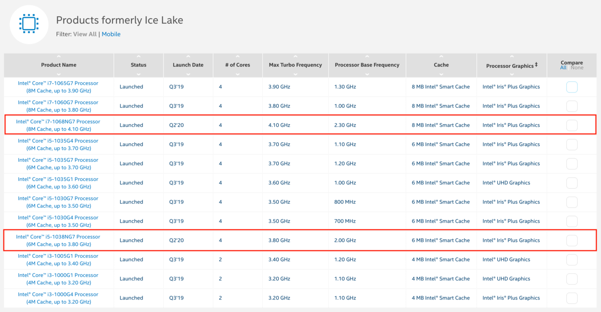
Task: Click ascending sort arrow above Product Name
Action: (x=59, y=56)
